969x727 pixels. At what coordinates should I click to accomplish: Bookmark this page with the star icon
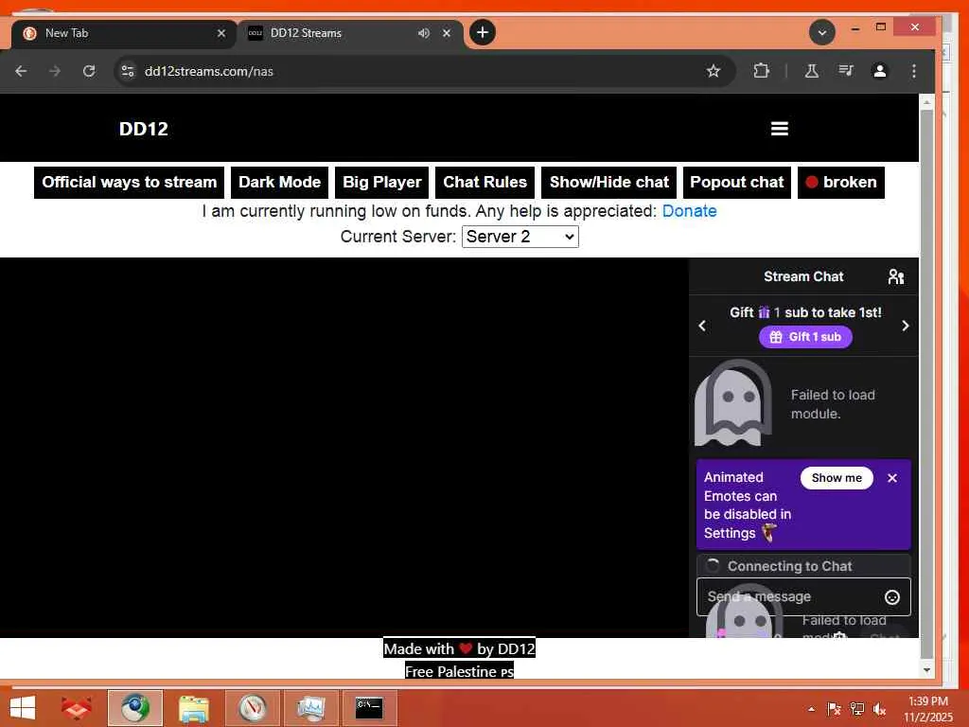(714, 71)
